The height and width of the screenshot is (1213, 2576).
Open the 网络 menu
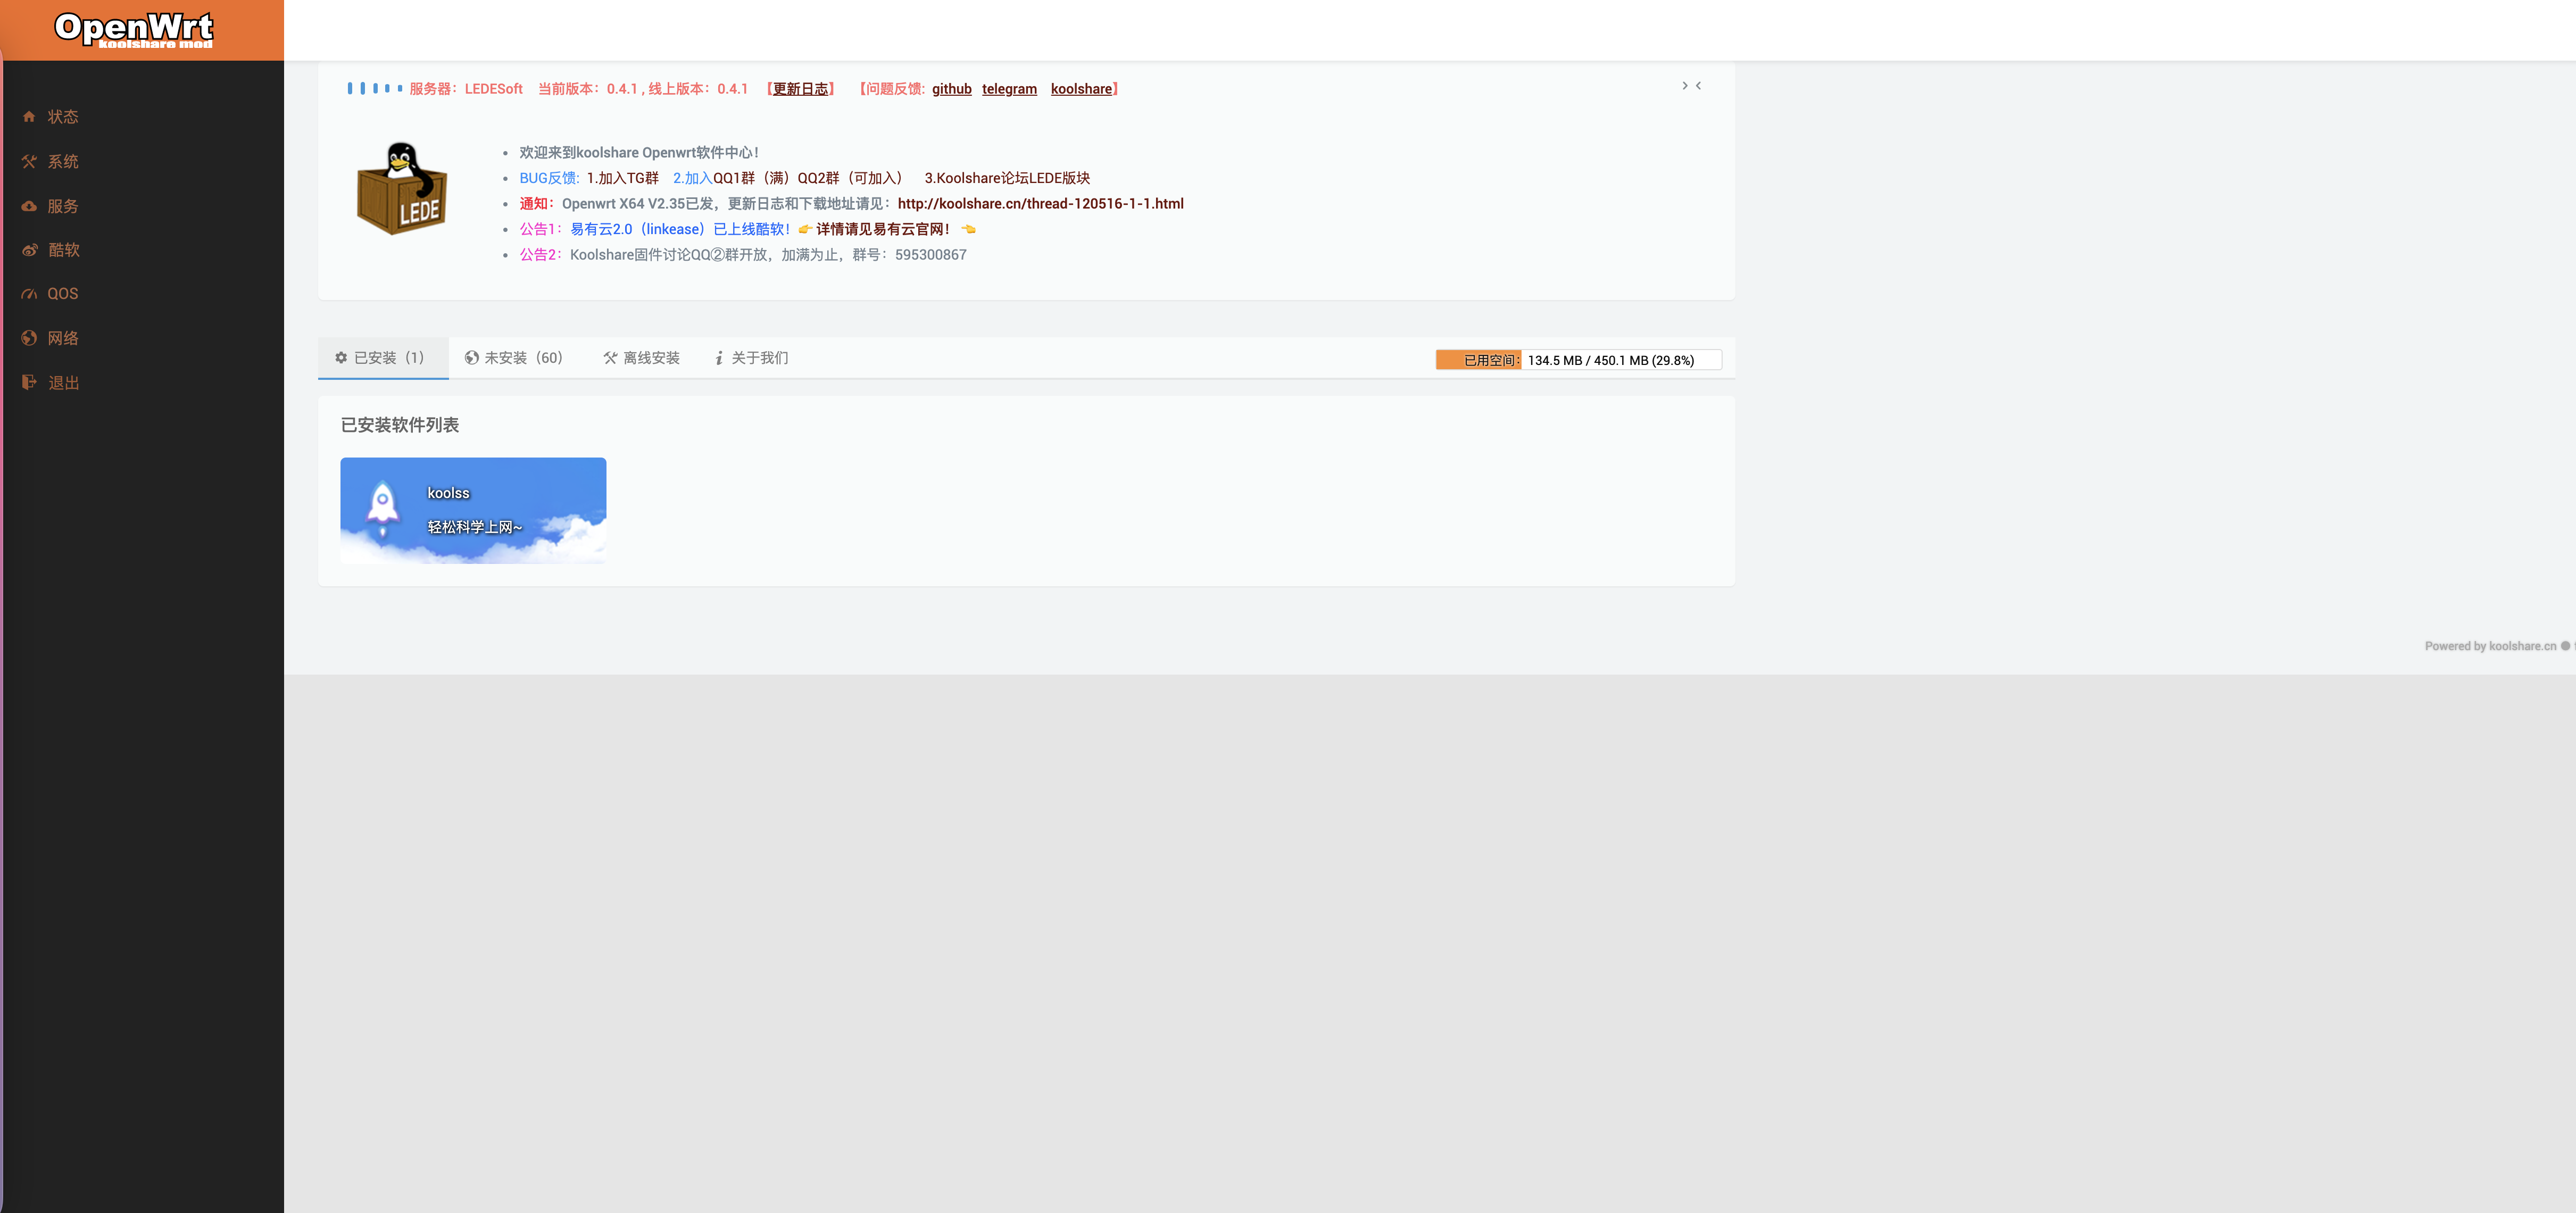coord(63,338)
